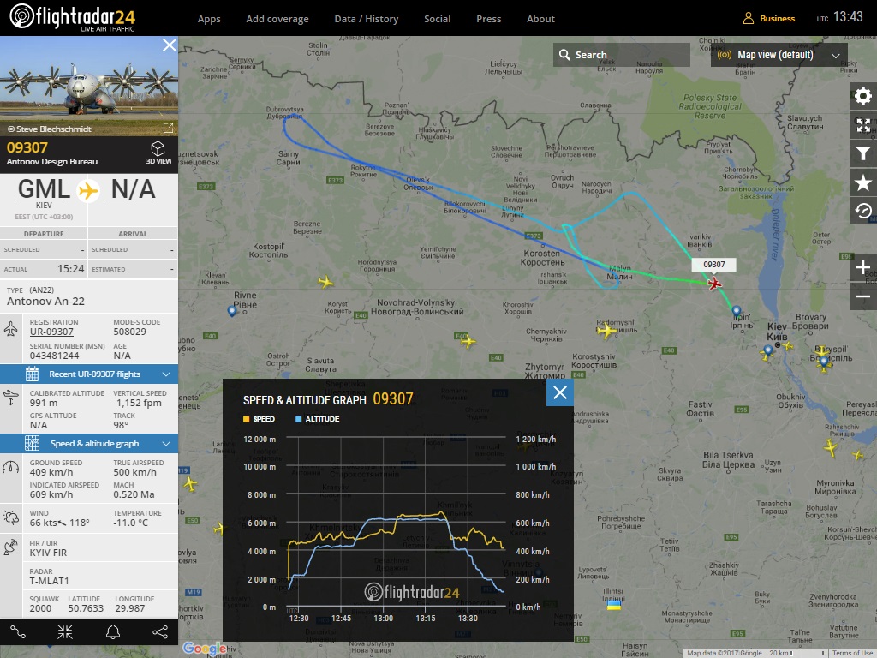Open bookmarks with the star icon
877x658 pixels.
(863, 182)
